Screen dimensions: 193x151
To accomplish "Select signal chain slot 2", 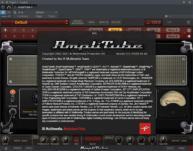I will [x=14, y=30].
